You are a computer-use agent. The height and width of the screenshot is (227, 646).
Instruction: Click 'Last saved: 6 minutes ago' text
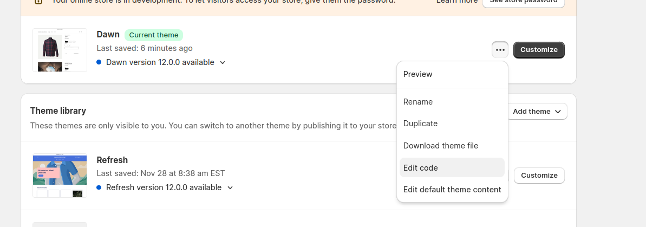coord(145,48)
